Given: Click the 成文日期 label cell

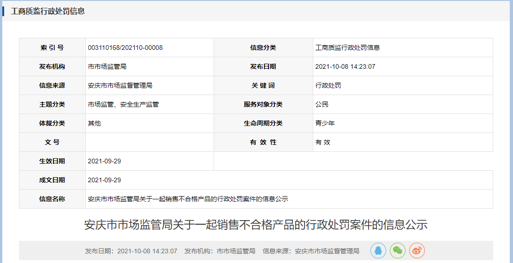Looking at the screenshot, I should (52, 180).
